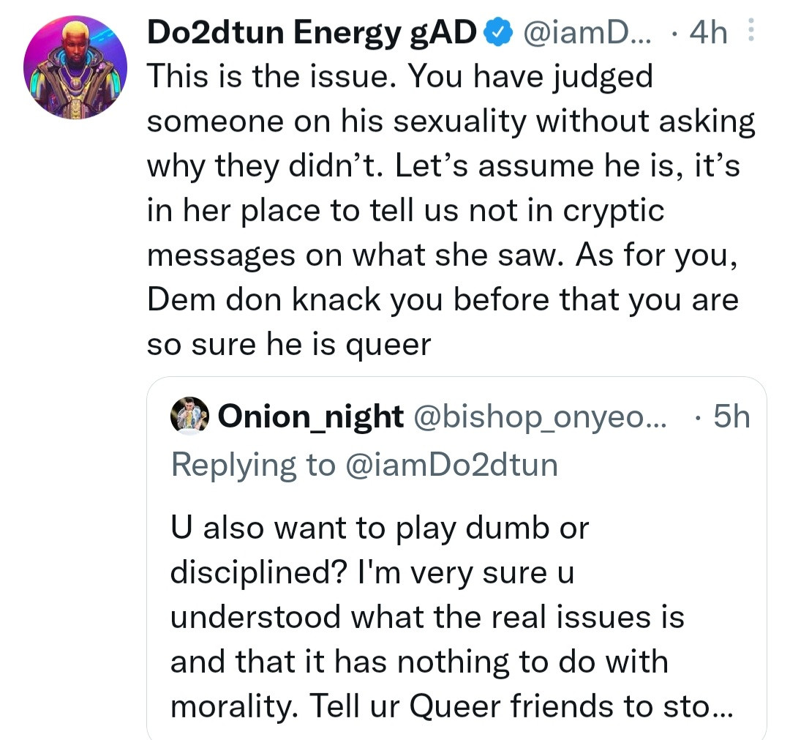The height and width of the screenshot is (740, 790).
Task: Click the 5h timestamp on quoted tweet
Action: click(x=731, y=417)
